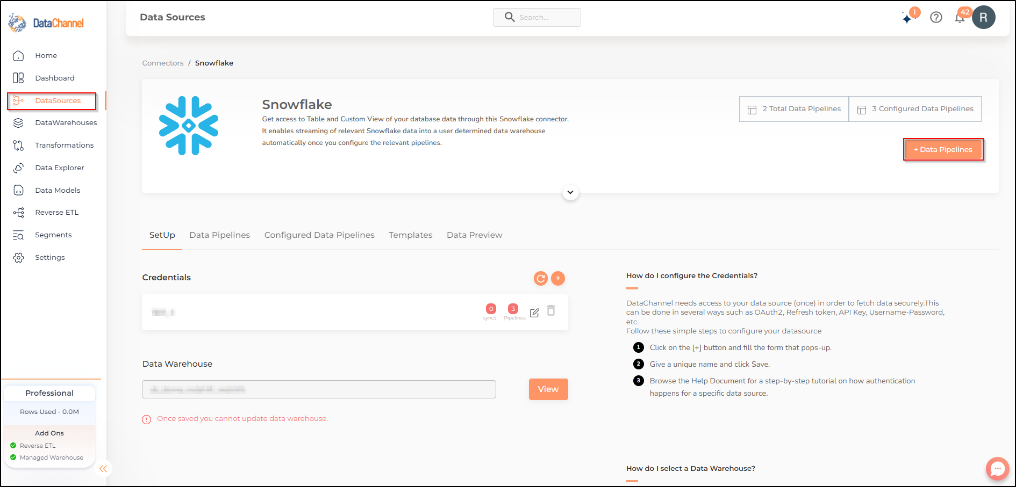This screenshot has height=487, width=1016.
Task: Click the Data Warehouse name field
Action: tap(319, 389)
